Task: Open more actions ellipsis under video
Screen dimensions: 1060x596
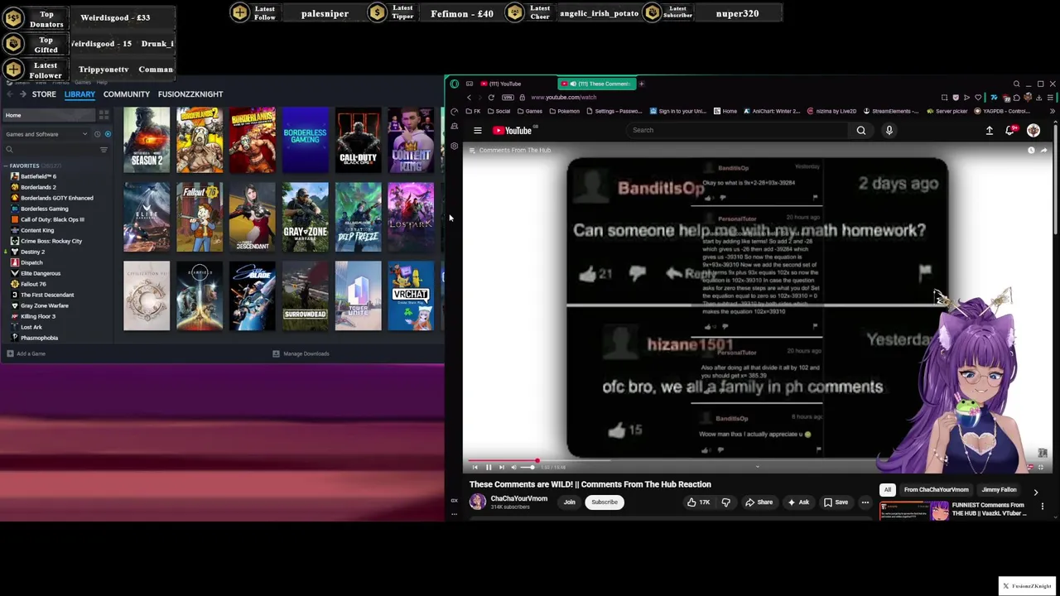Action: (x=865, y=502)
